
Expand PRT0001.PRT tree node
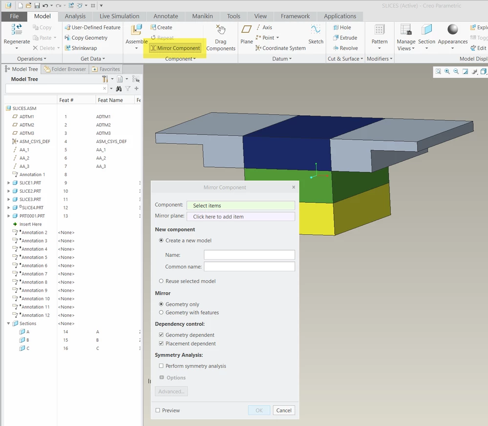click(9, 216)
